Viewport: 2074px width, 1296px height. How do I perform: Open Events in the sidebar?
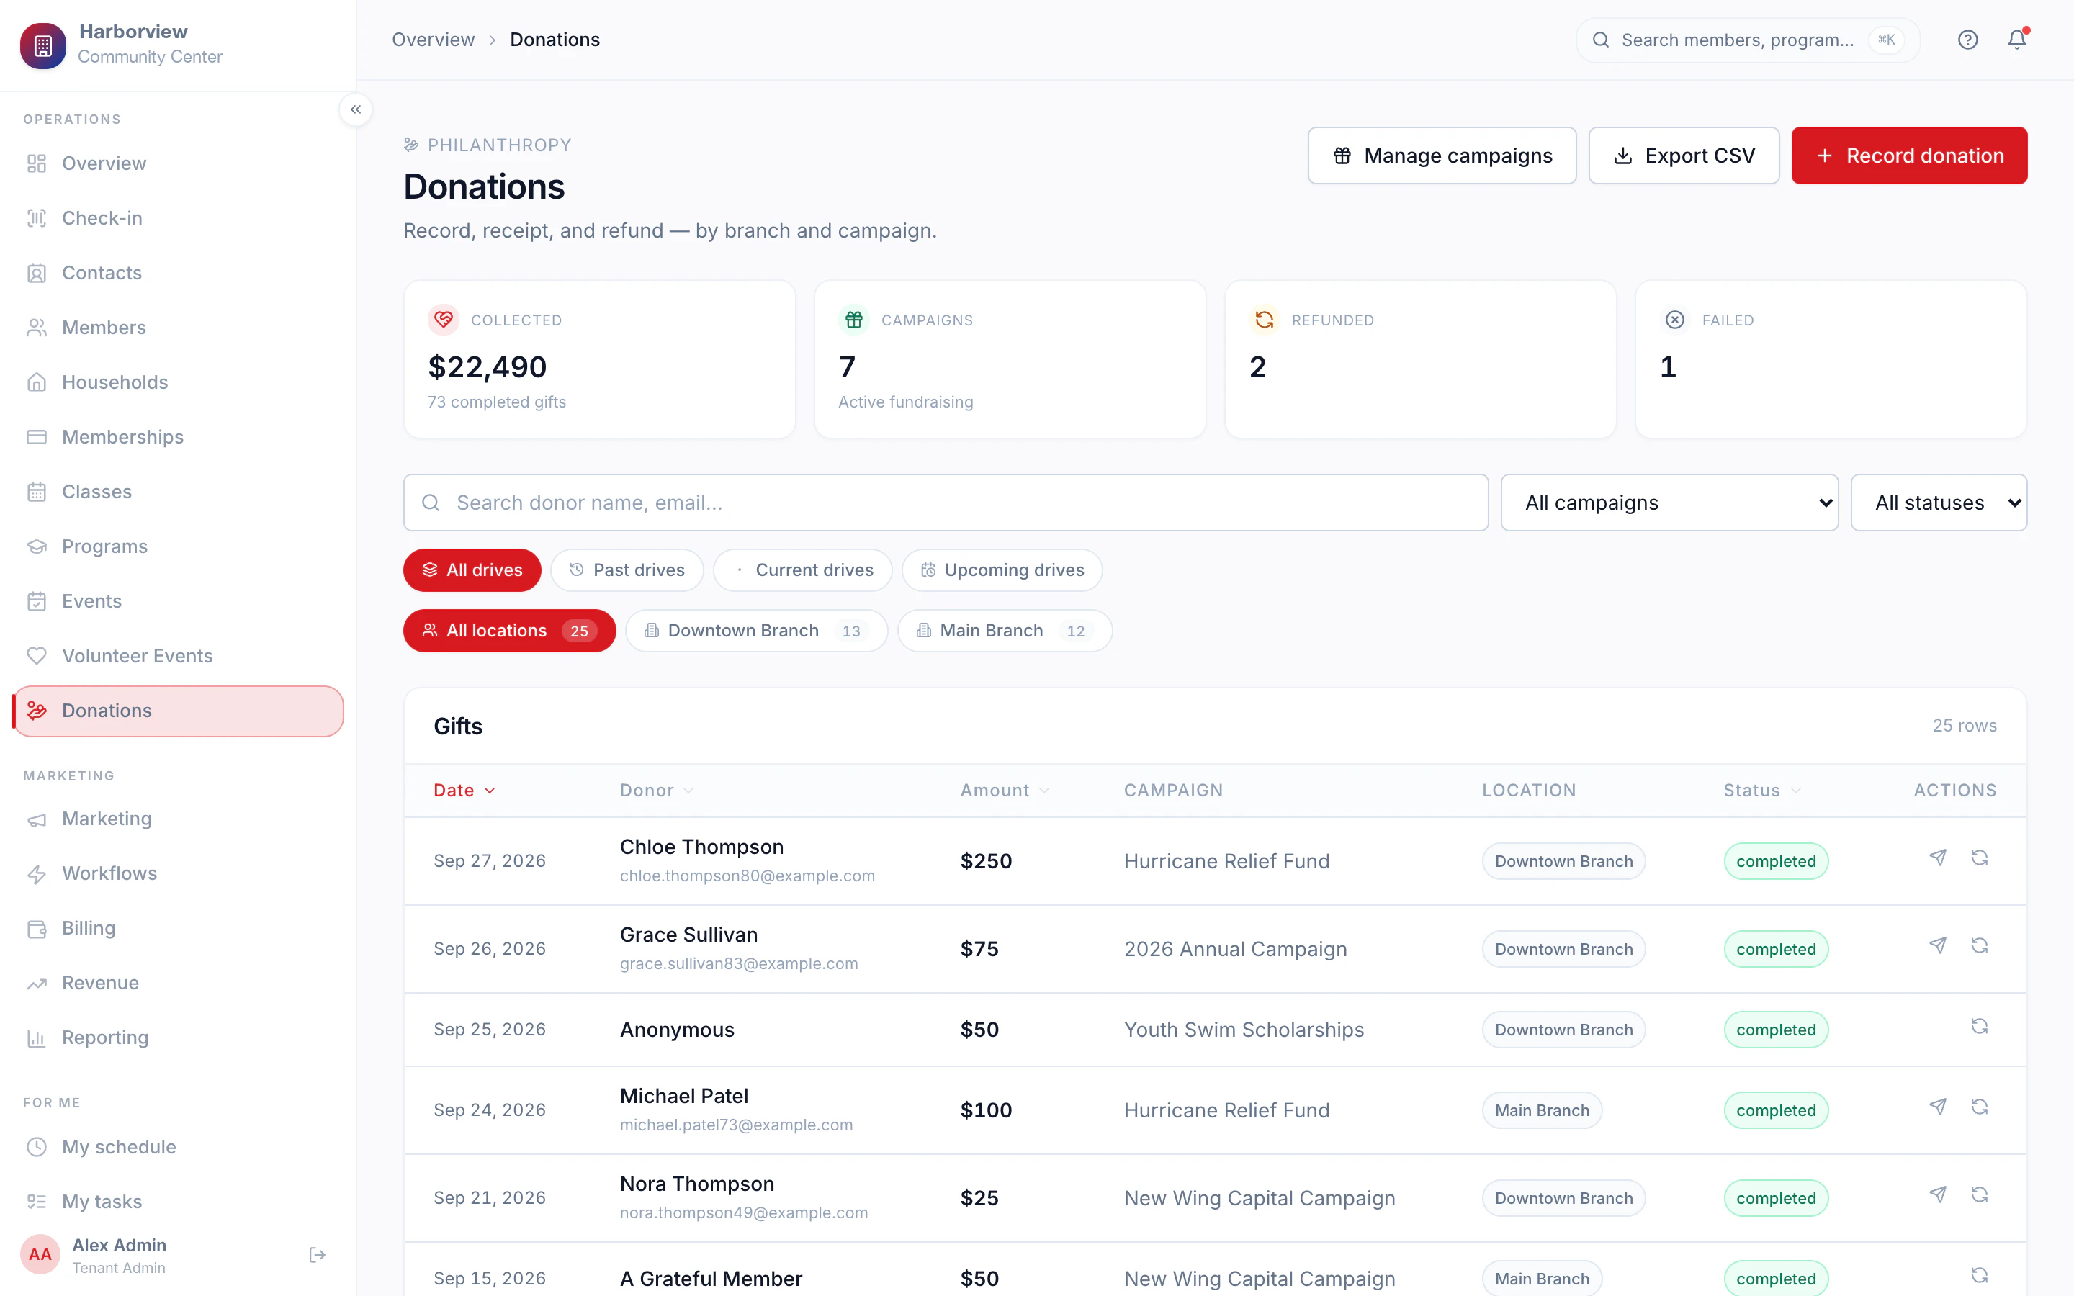coord(177,601)
